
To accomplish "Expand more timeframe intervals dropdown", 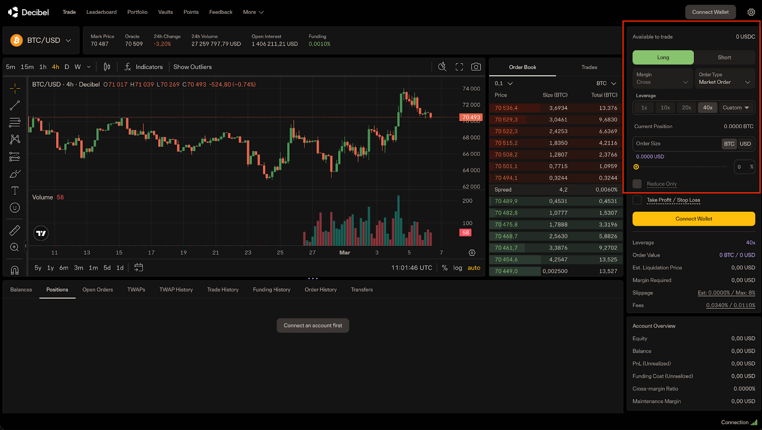I will 89,67.
